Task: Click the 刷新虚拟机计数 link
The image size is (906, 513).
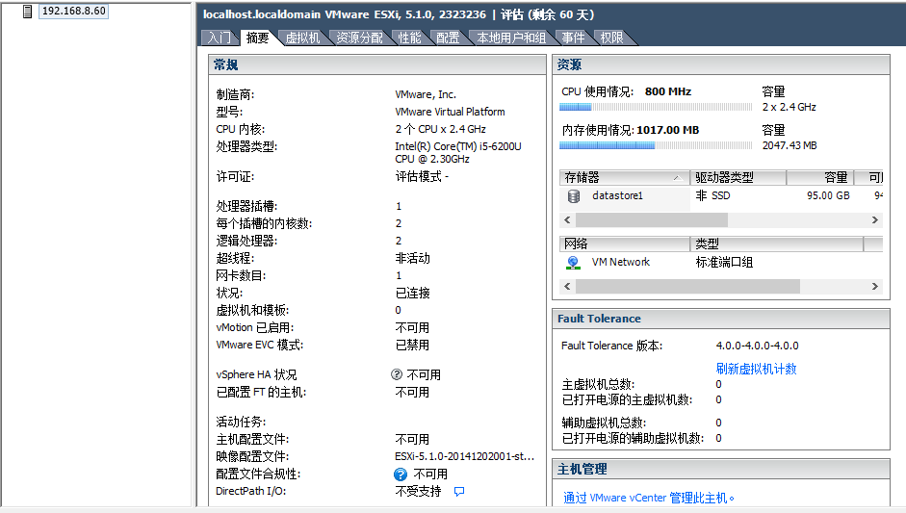Action: [757, 370]
